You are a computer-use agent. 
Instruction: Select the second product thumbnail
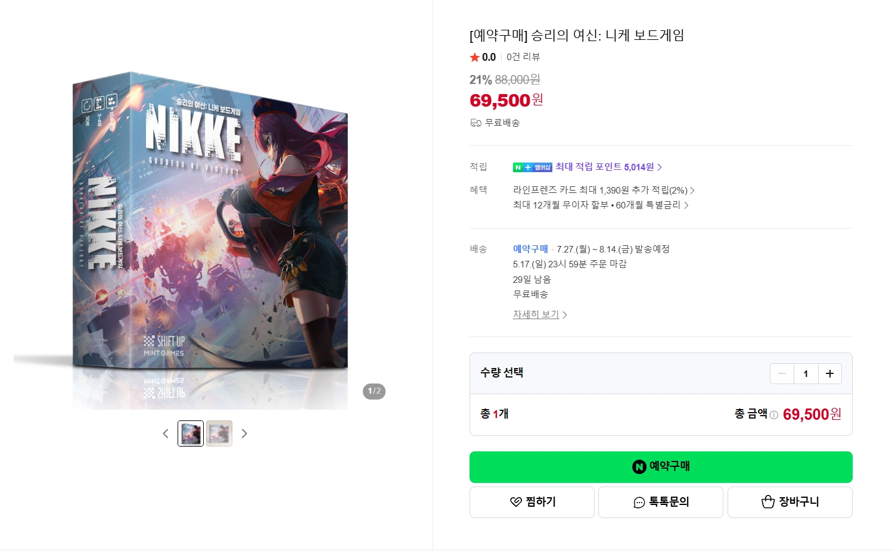(x=219, y=434)
